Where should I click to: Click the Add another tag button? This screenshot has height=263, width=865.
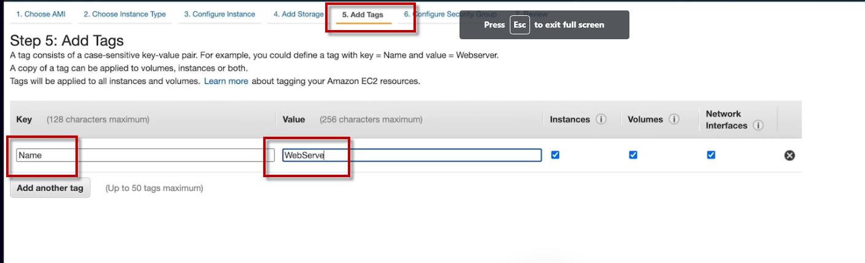50,188
